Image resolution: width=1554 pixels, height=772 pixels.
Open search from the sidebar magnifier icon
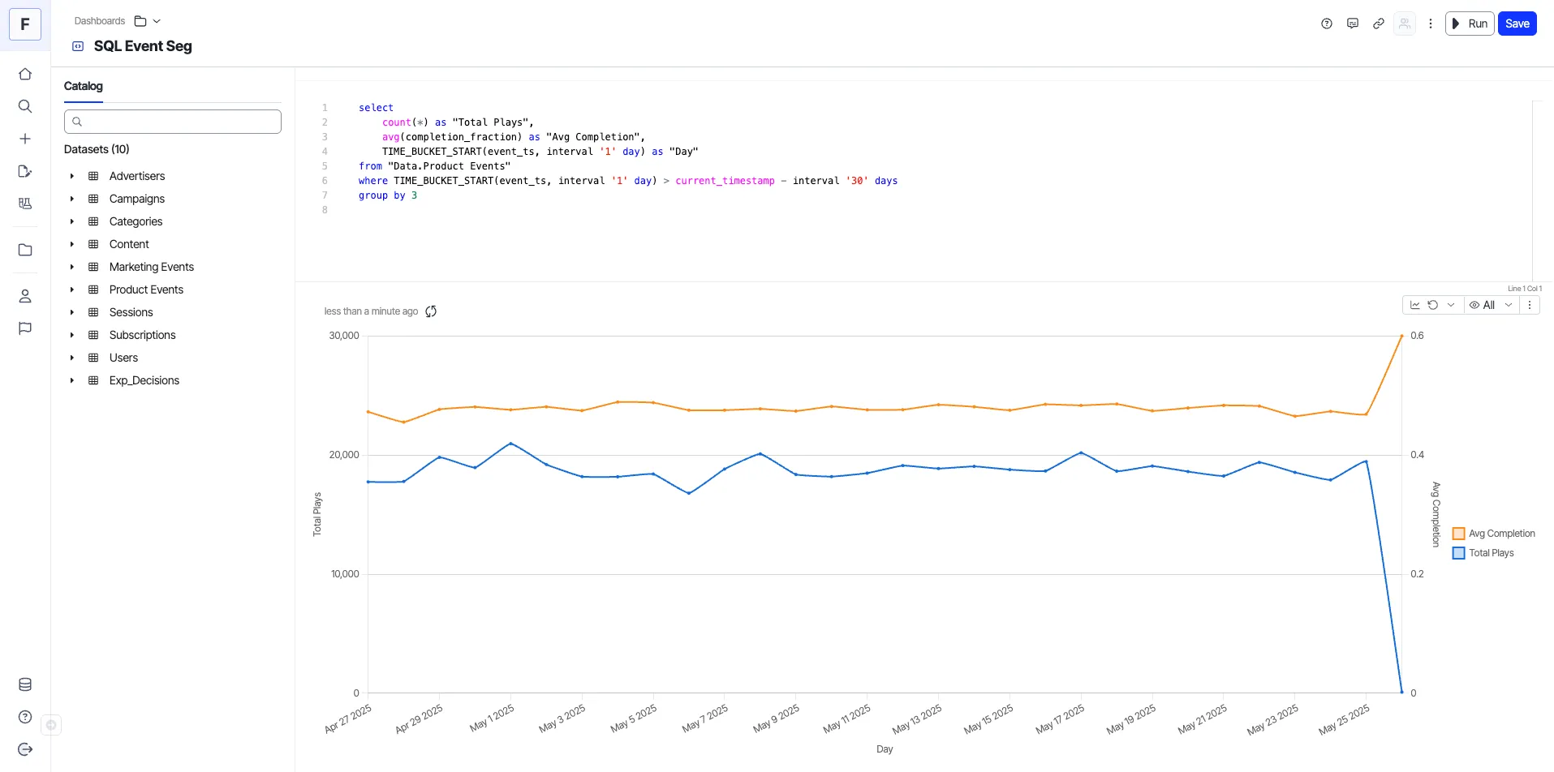pyautogui.click(x=25, y=106)
